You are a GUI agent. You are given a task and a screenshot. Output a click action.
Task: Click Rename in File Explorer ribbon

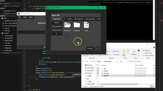[116, 55]
